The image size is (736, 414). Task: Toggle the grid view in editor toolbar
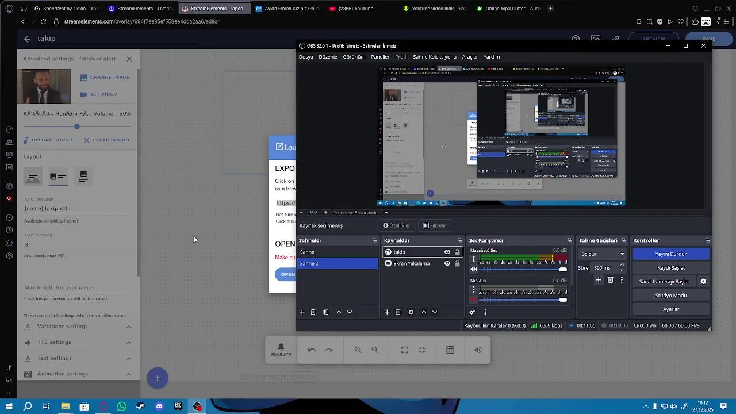[x=450, y=350]
